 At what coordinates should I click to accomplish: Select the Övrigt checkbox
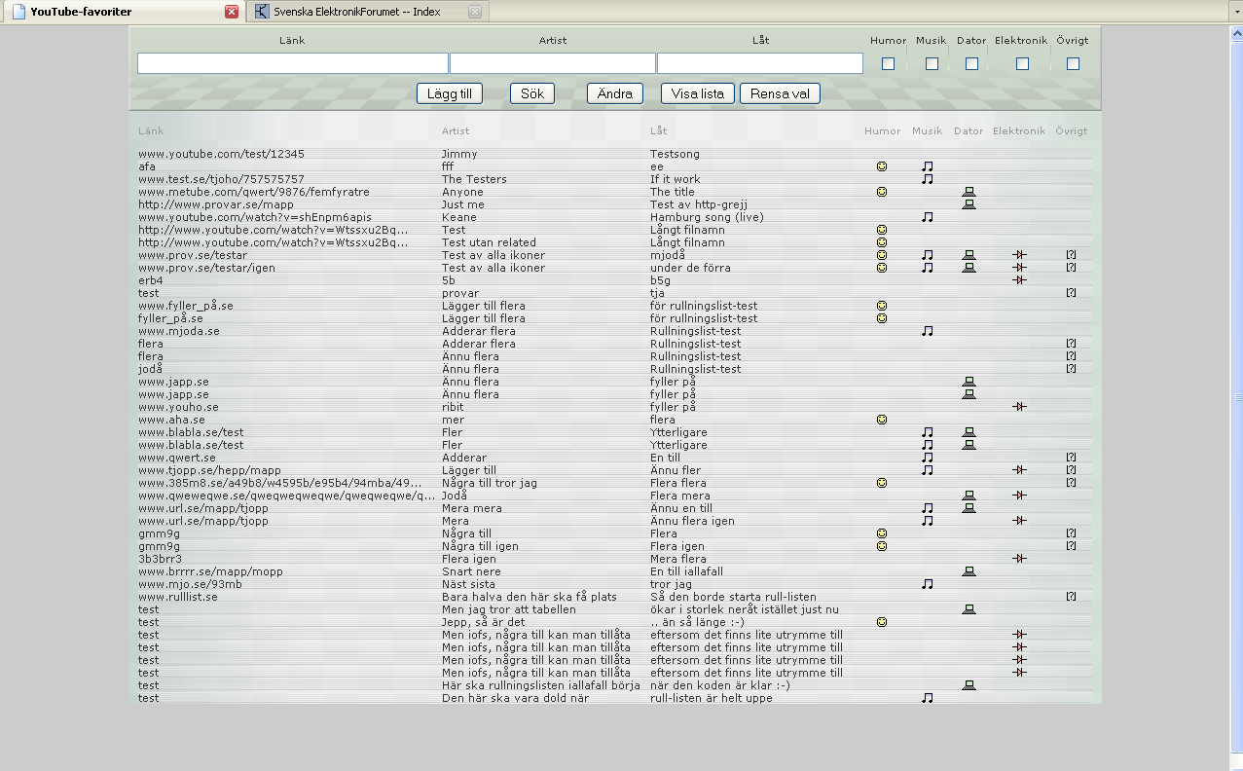[1073, 64]
